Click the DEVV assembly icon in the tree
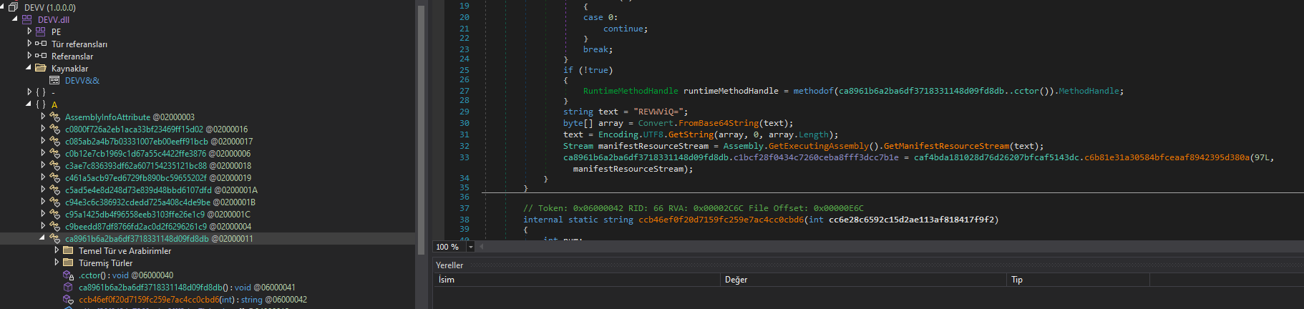 pyautogui.click(x=13, y=7)
